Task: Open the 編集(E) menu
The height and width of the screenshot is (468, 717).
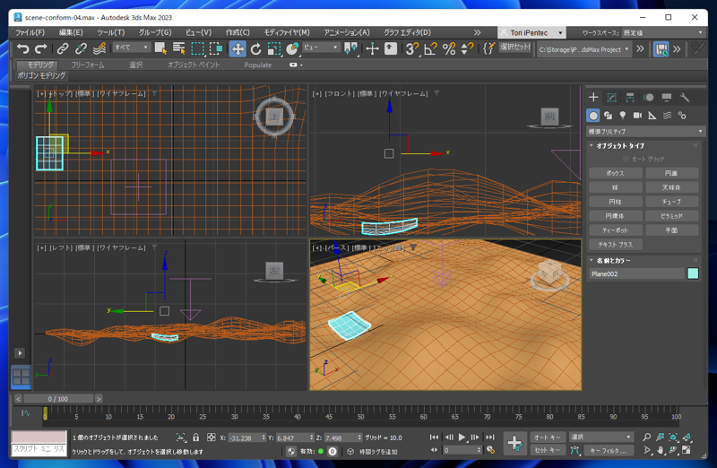Action: pyautogui.click(x=71, y=32)
